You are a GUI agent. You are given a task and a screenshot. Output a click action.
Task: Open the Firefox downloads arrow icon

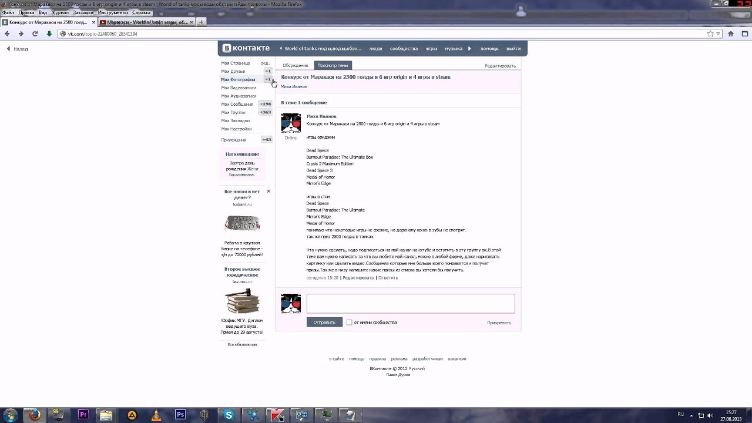pos(49,34)
